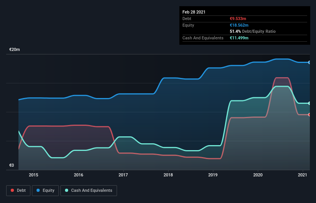Viewport: 316px width, 203px height.
Task: Click the 2015 x-axis label
Action: point(33,175)
